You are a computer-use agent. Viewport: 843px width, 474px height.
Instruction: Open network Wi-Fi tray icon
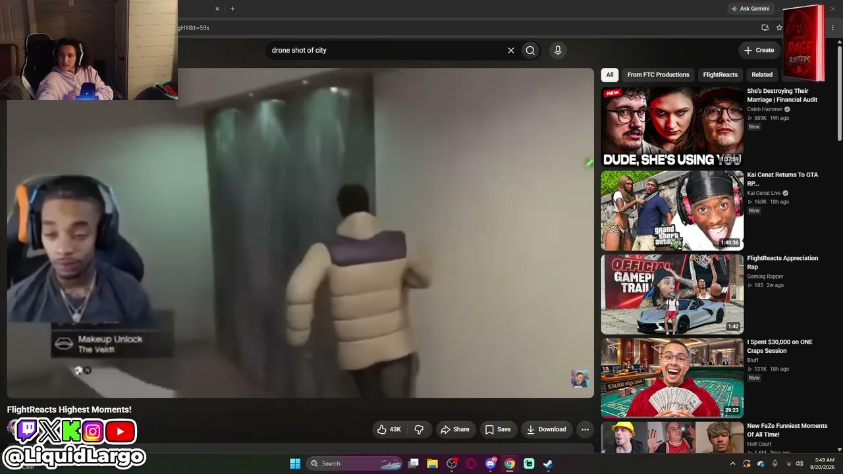[x=788, y=463]
